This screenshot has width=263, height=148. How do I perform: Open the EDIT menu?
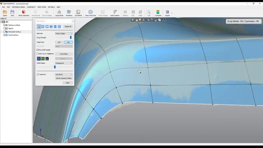8,7
